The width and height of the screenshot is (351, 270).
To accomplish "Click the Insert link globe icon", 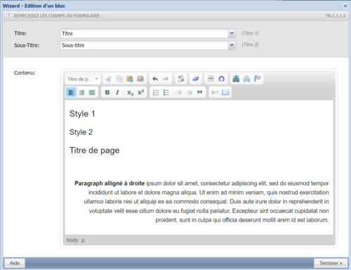I will pos(236,79).
